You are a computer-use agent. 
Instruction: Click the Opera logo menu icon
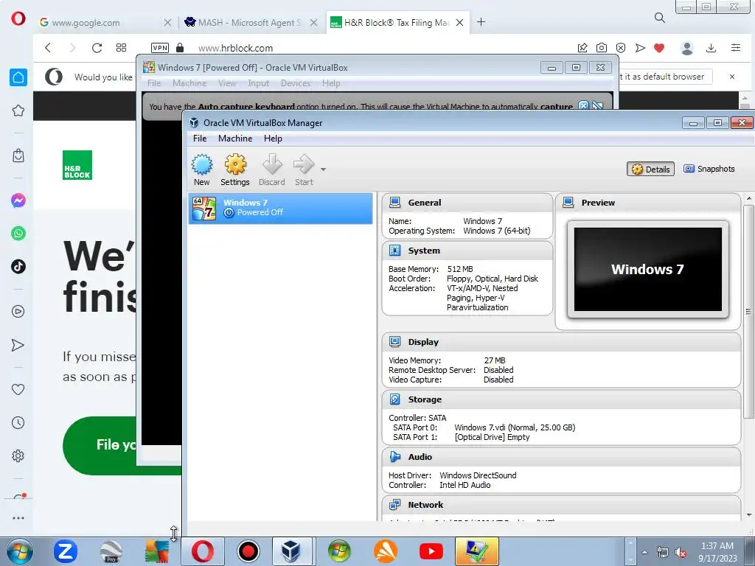18,18
